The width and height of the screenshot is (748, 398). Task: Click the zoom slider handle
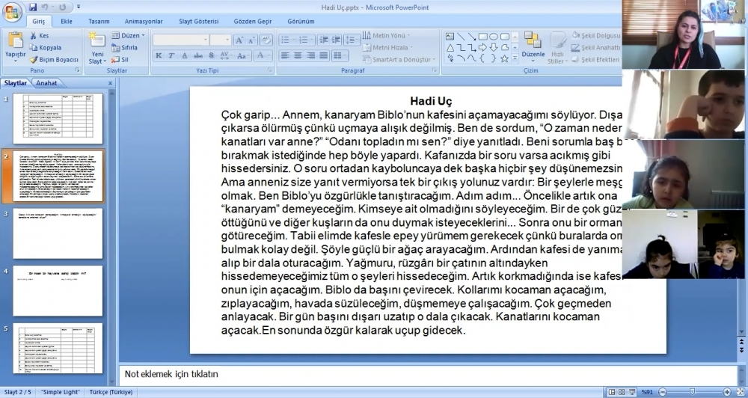pyautogui.click(x=691, y=392)
